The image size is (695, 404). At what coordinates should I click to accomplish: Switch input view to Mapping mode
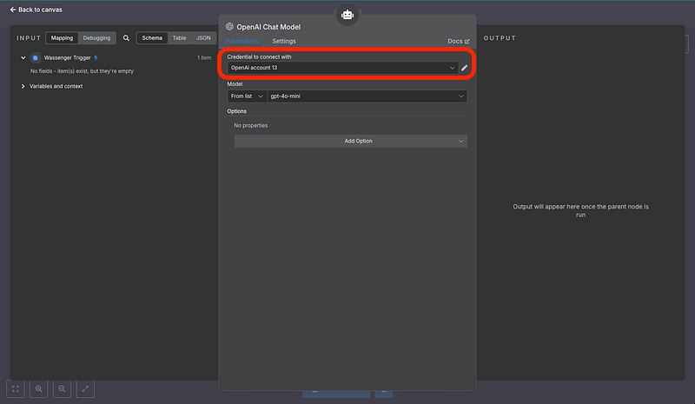(62, 38)
